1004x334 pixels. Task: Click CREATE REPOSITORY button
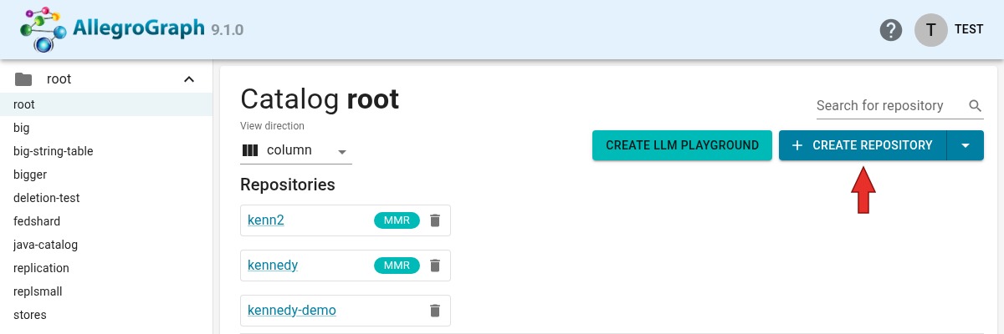tap(863, 145)
